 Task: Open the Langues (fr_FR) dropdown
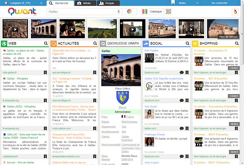point(23,3)
